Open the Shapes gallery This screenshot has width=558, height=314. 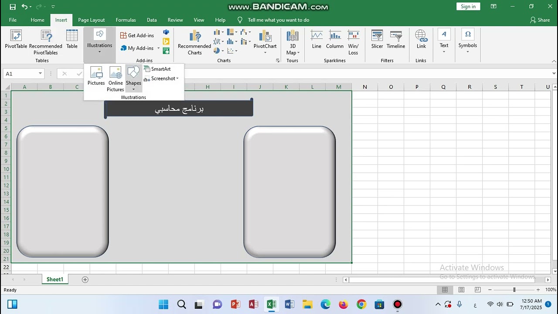pos(133,79)
